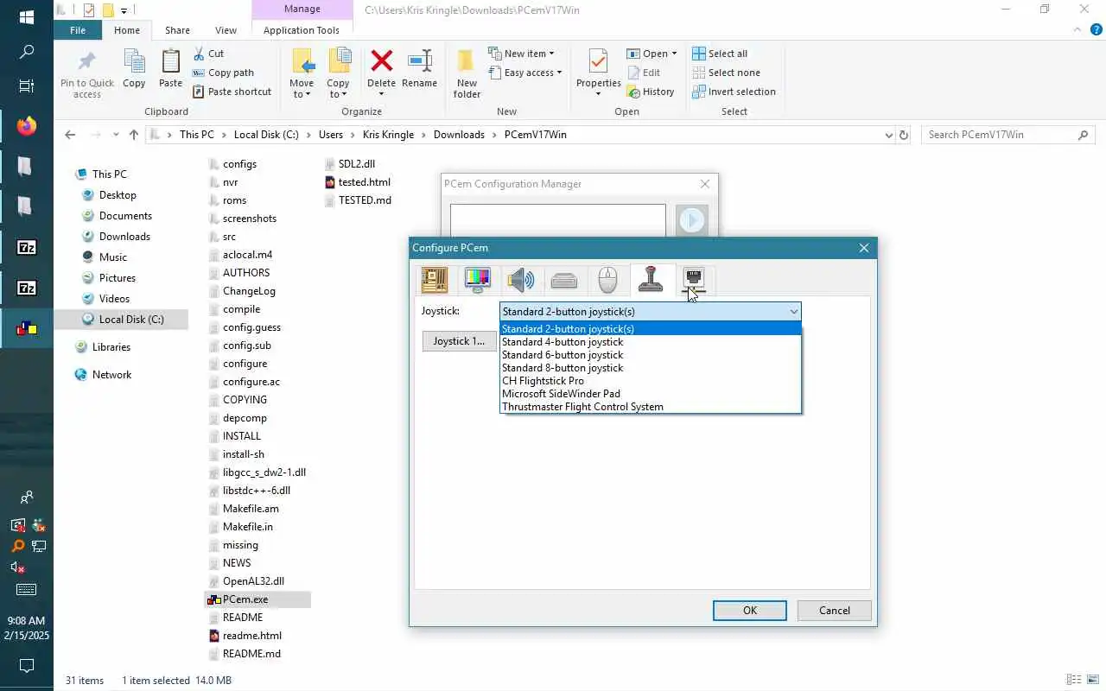Choose CH Flightstick Pro option
Image resolution: width=1106 pixels, height=691 pixels.
click(x=651, y=381)
